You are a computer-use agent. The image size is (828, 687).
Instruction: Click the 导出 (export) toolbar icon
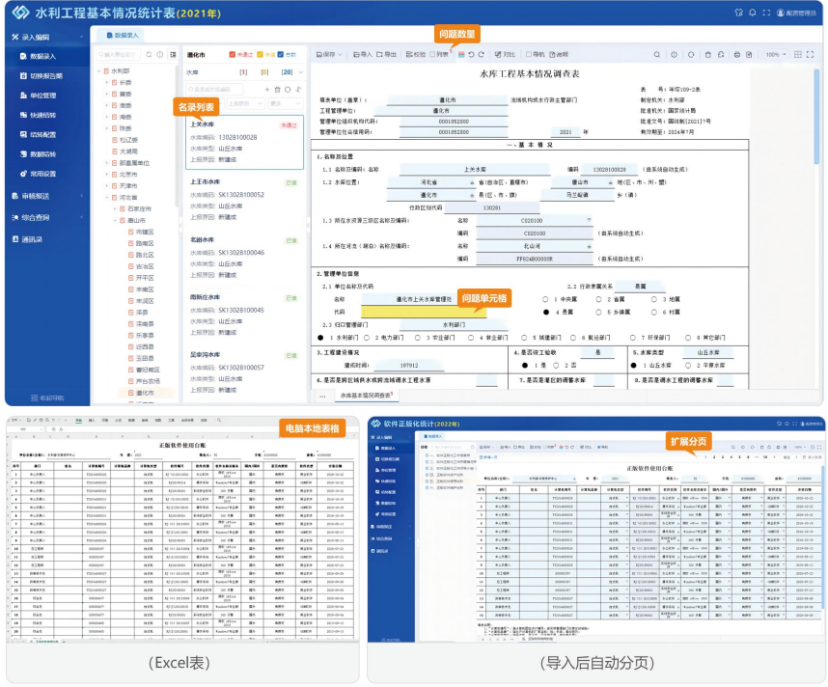(x=385, y=55)
